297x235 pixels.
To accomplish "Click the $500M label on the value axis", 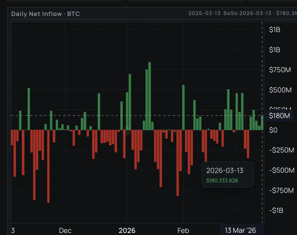I will pyautogui.click(x=280, y=90).
